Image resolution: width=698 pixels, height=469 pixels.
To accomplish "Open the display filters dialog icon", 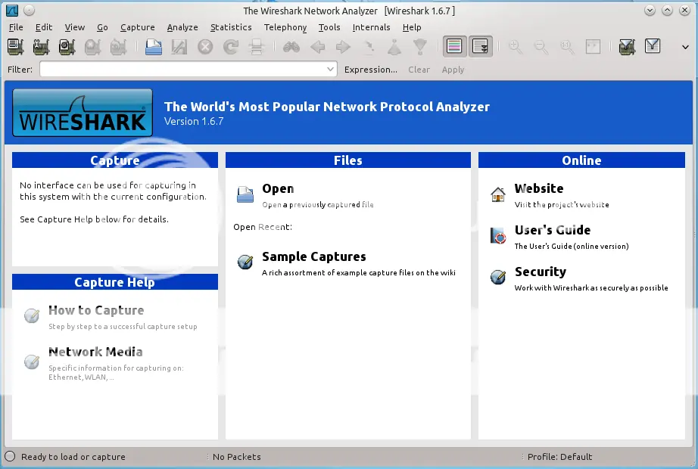I will (x=653, y=46).
